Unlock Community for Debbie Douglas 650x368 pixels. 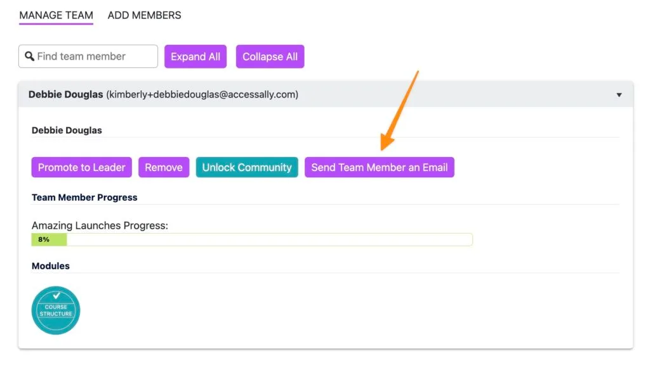[x=247, y=167]
